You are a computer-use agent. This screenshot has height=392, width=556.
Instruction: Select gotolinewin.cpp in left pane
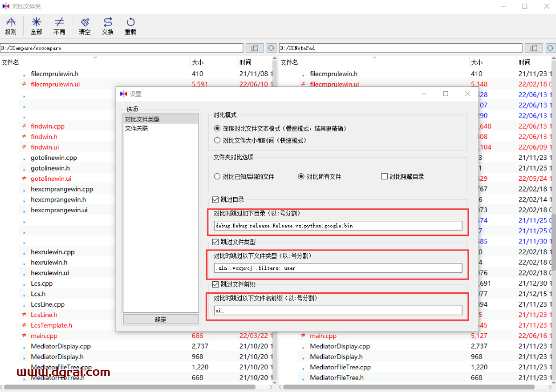click(x=54, y=158)
